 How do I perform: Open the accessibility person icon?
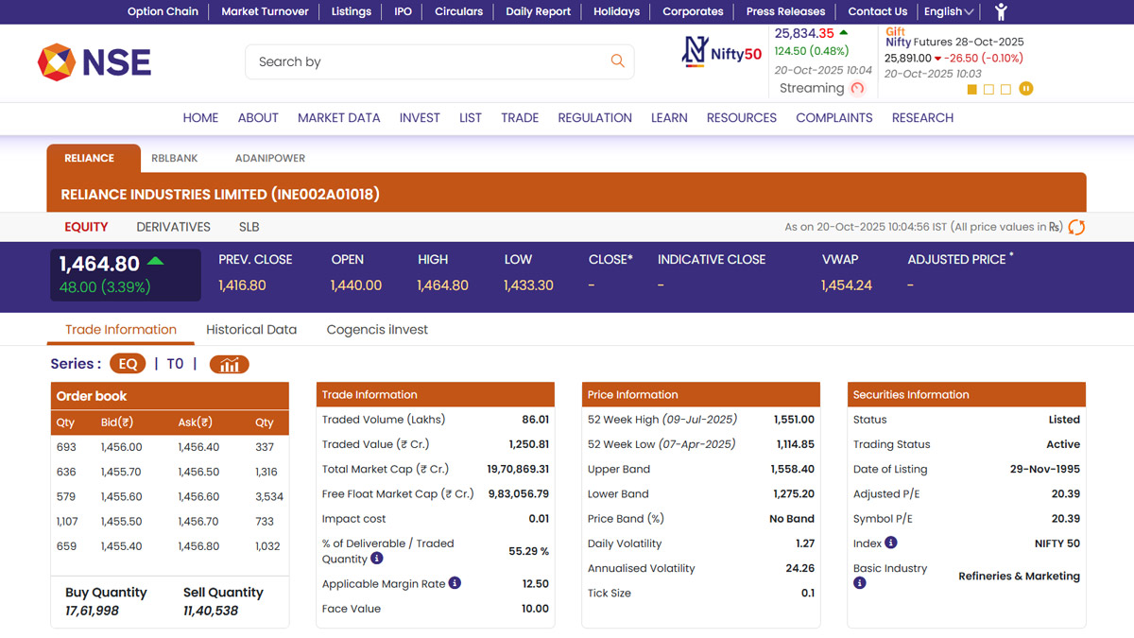click(x=1001, y=11)
